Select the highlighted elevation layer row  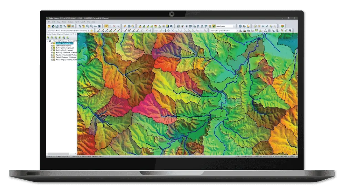(65, 43)
